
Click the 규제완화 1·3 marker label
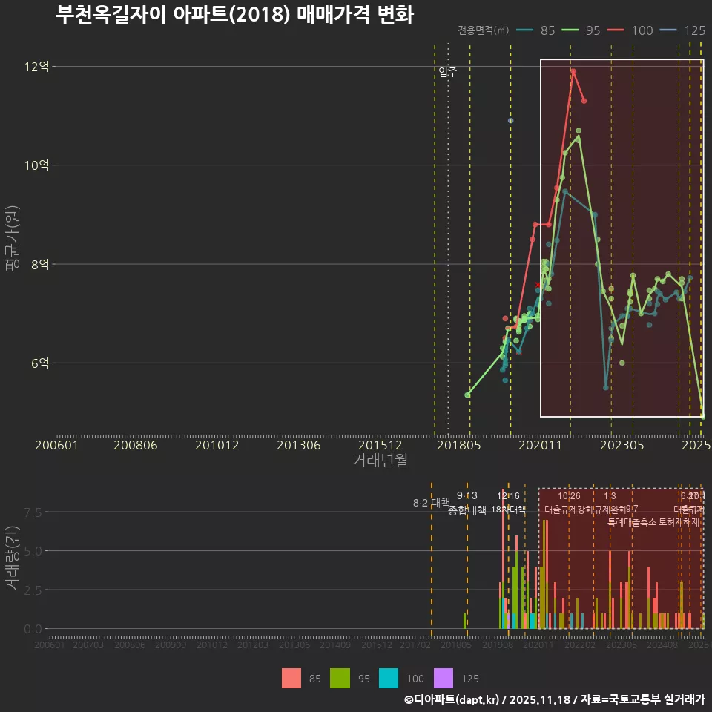[611, 501]
